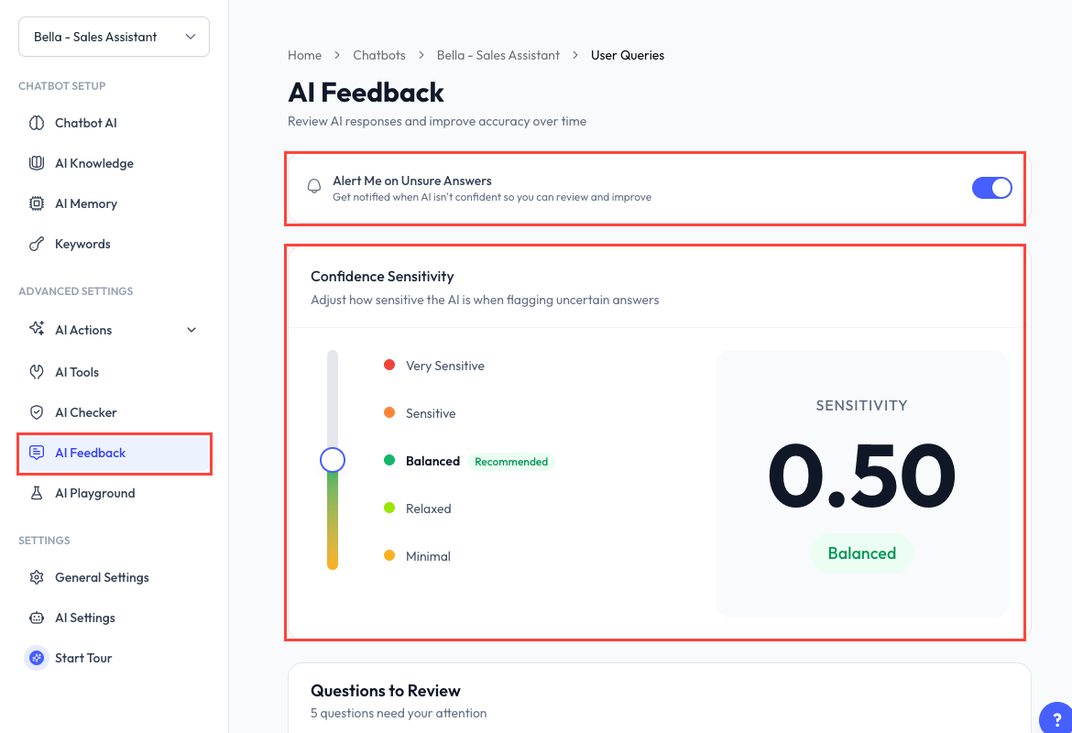
Task: Select the Relaxed sensitivity level
Action: point(418,509)
